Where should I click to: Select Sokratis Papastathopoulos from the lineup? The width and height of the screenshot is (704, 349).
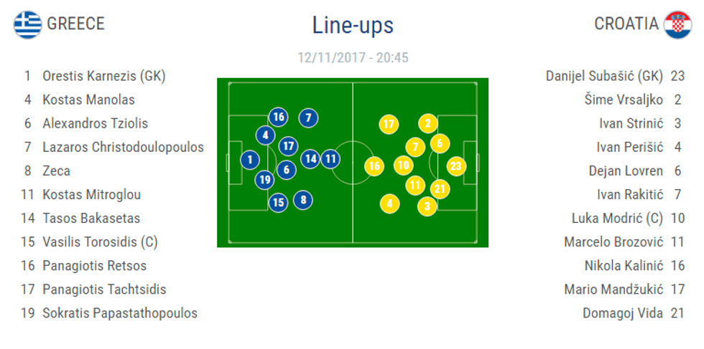119,312
